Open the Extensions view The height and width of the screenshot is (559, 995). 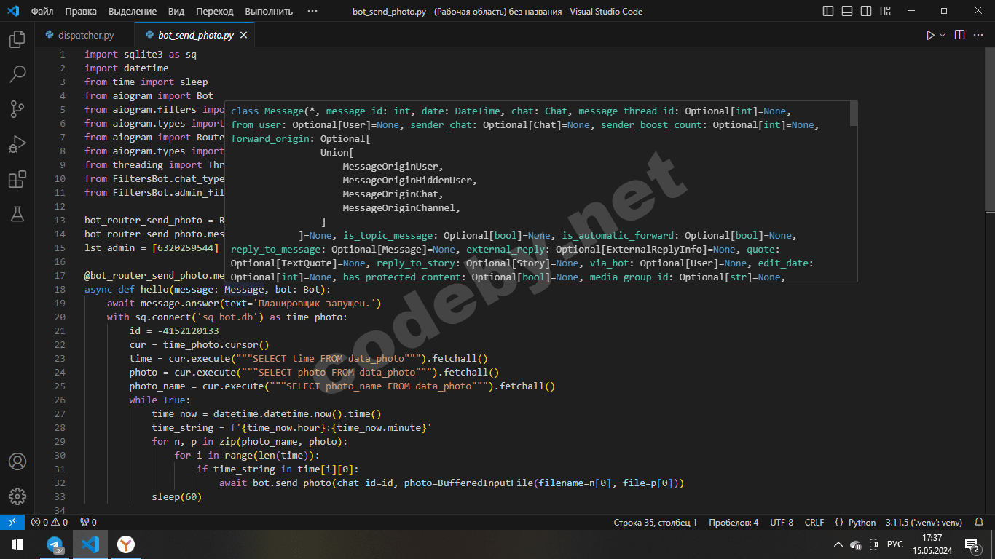click(x=17, y=179)
